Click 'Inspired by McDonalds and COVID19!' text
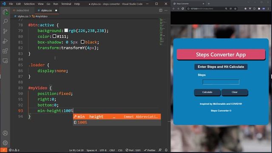The image size is (272, 153). pyautogui.click(x=221, y=104)
